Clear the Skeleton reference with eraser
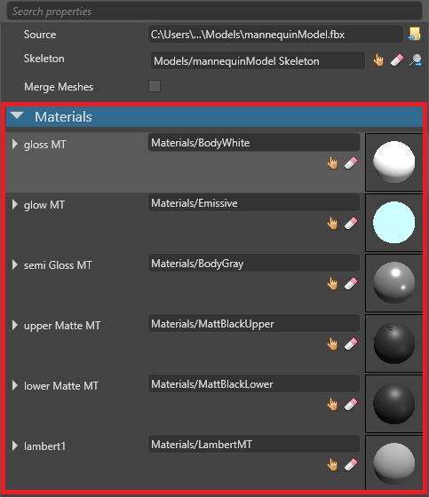The image size is (429, 497). [397, 60]
